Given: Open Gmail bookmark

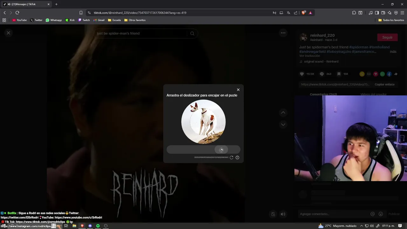Looking at the screenshot, I should [x=99, y=20].
